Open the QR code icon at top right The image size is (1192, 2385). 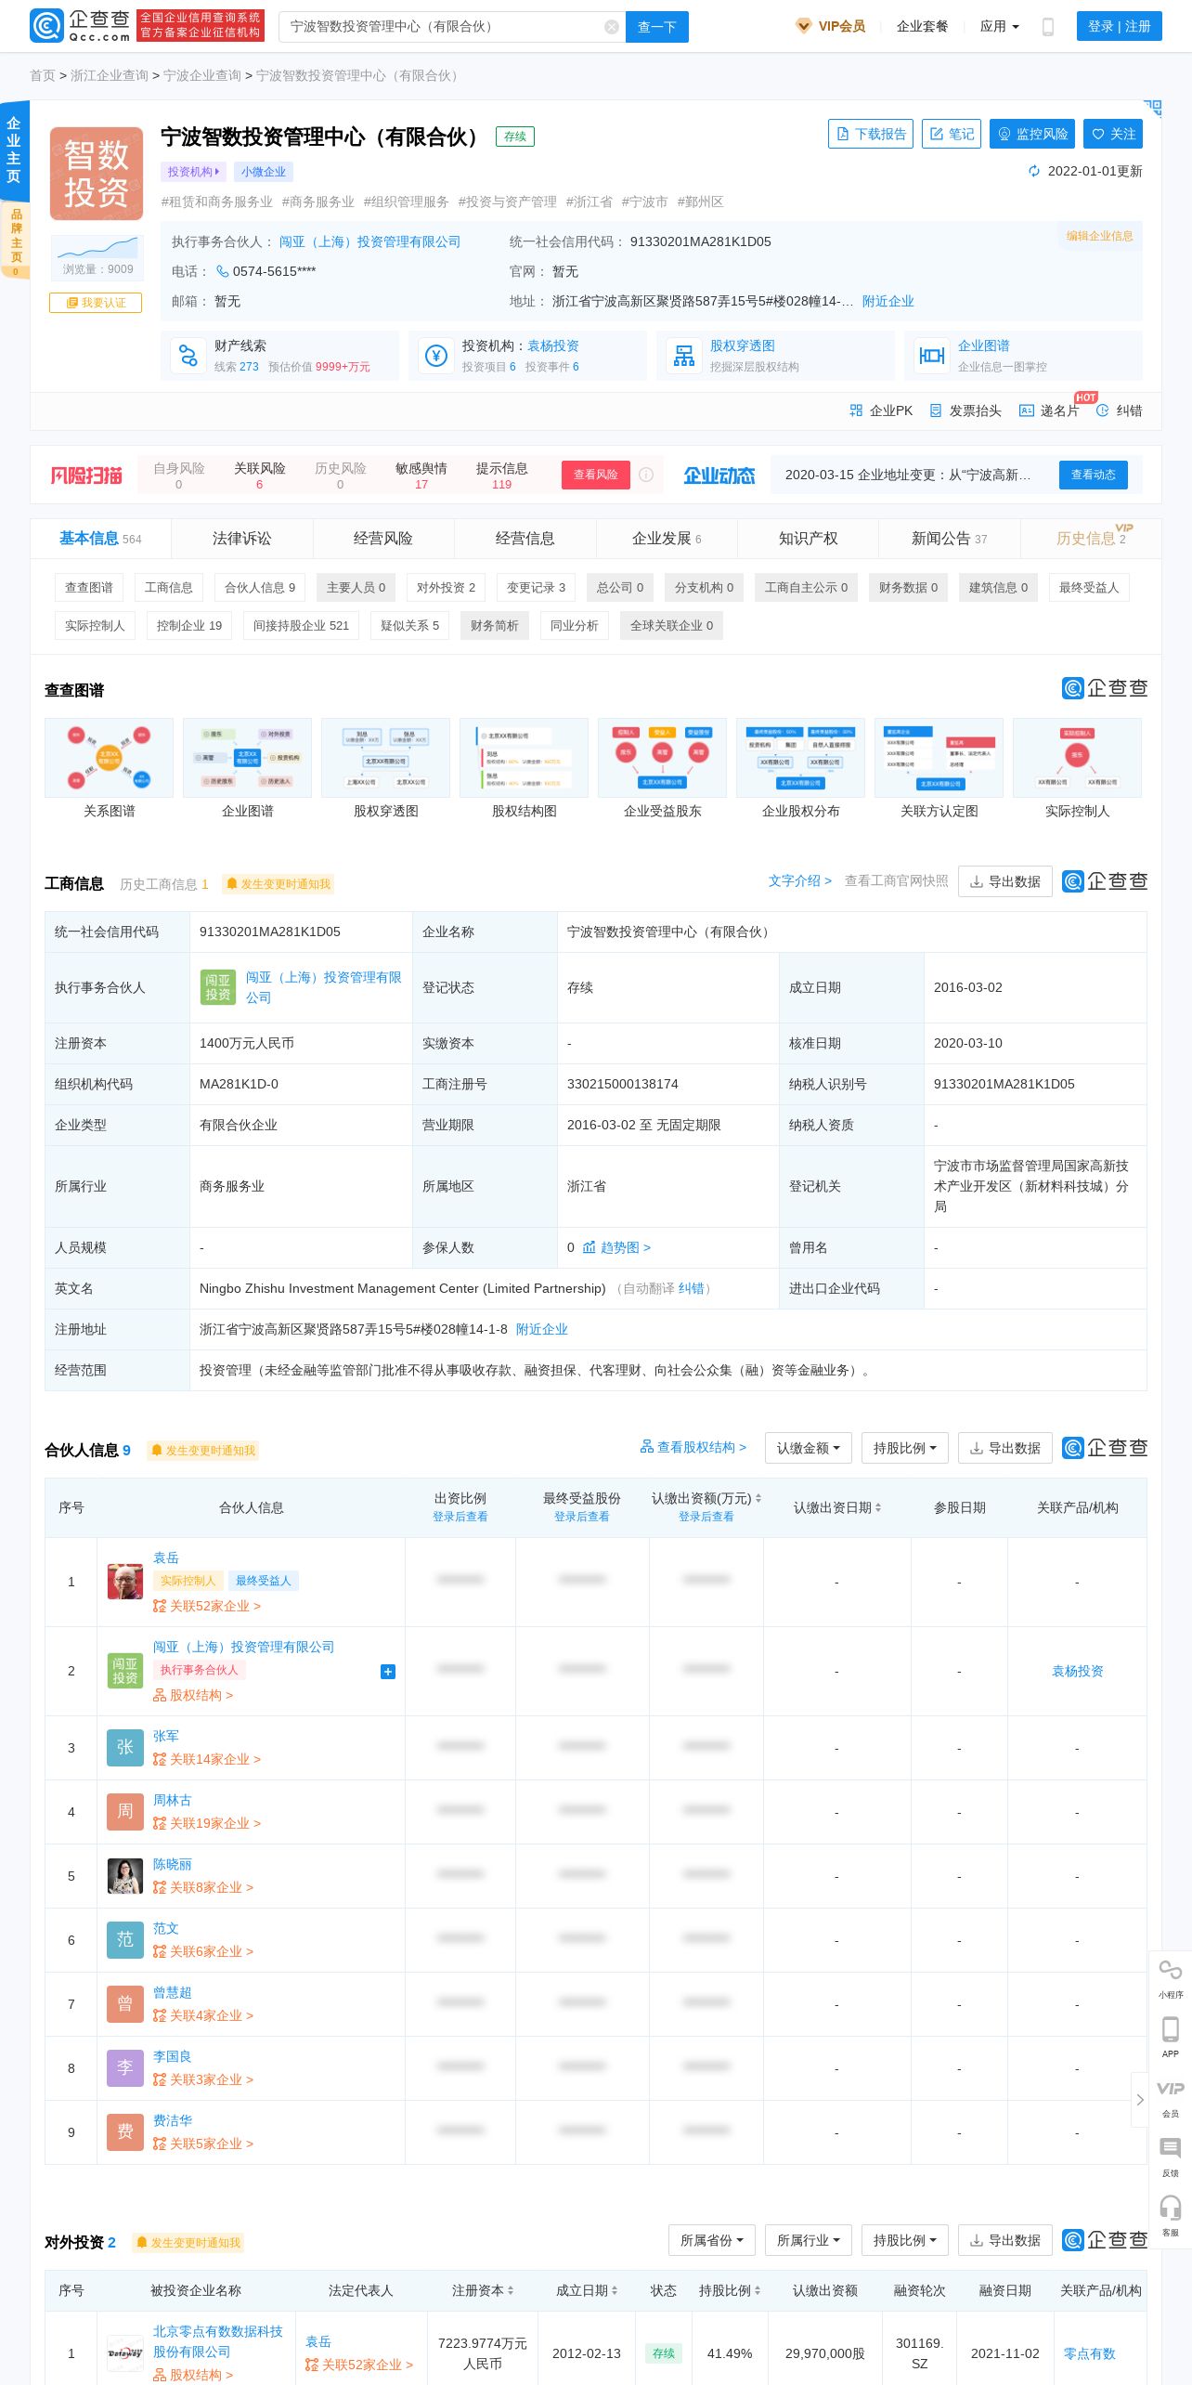pyautogui.click(x=1153, y=108)
